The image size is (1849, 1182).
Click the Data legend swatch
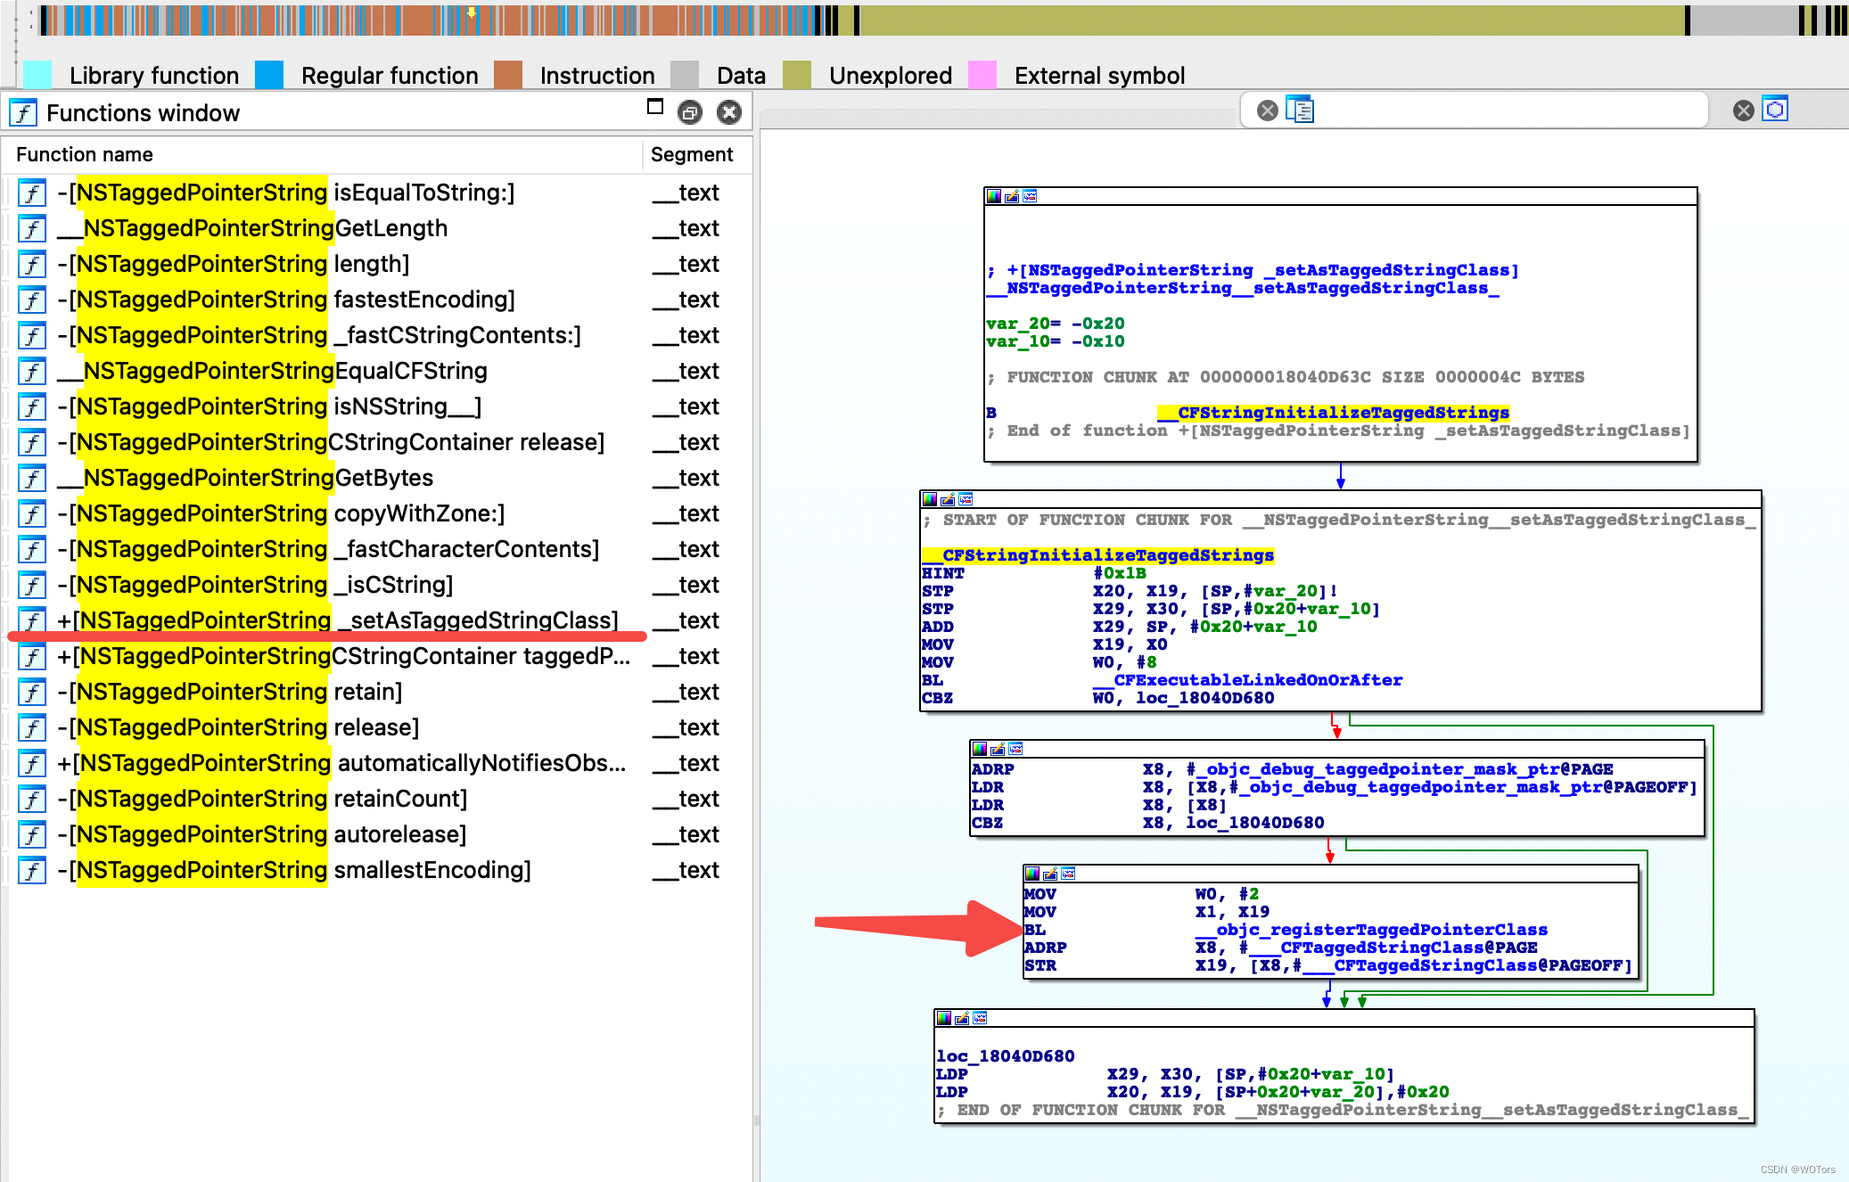[685, 75]
